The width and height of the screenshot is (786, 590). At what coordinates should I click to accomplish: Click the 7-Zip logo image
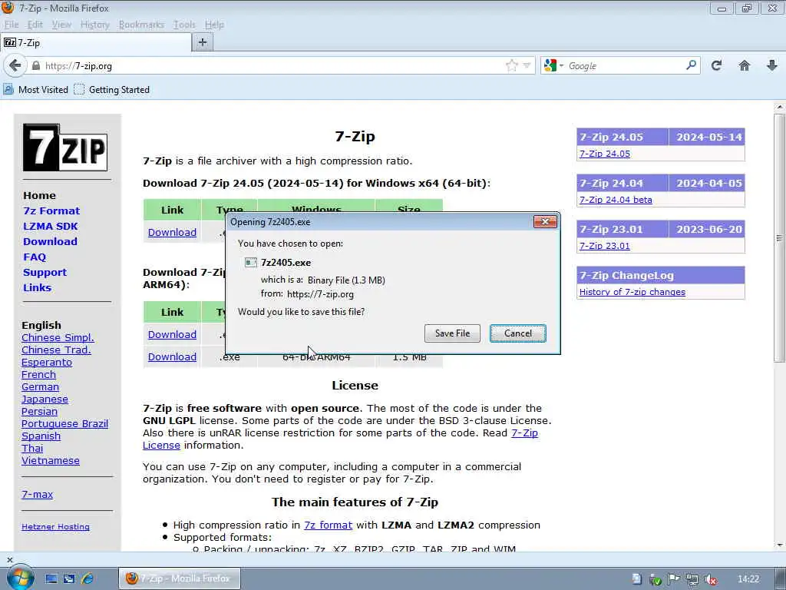[x=65, y=147]
